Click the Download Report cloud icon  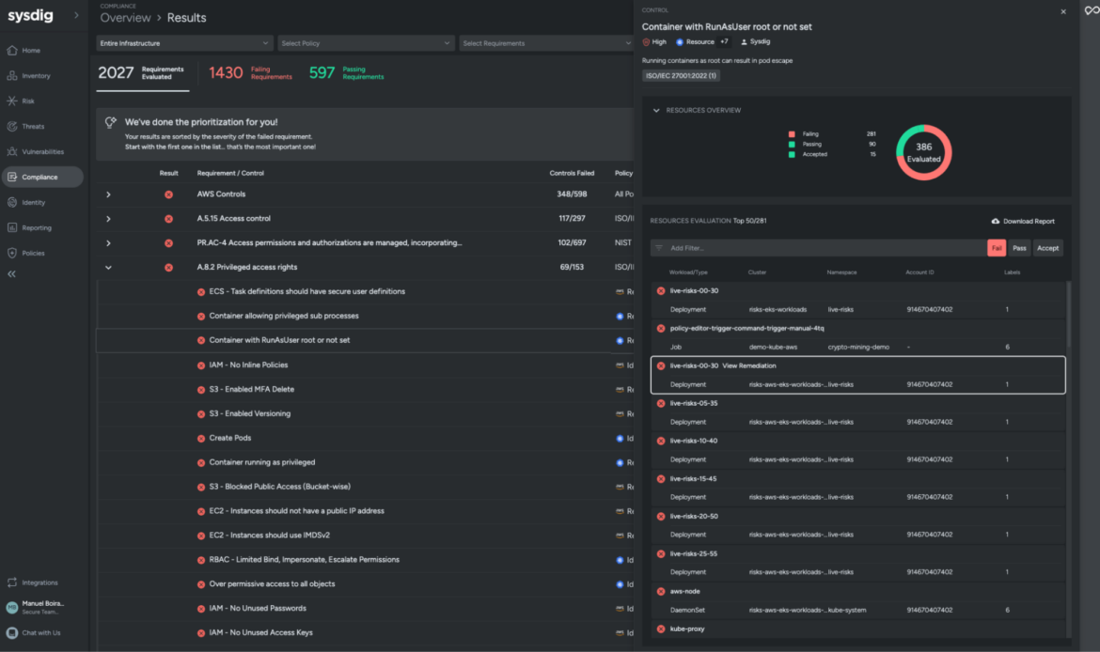[996, 221]
